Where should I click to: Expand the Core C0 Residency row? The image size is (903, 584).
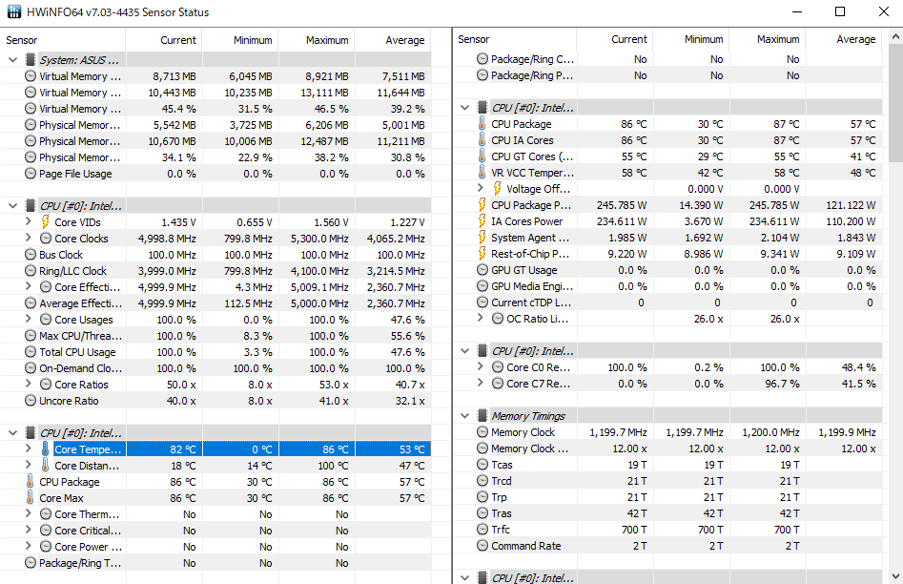click(481, 366)
